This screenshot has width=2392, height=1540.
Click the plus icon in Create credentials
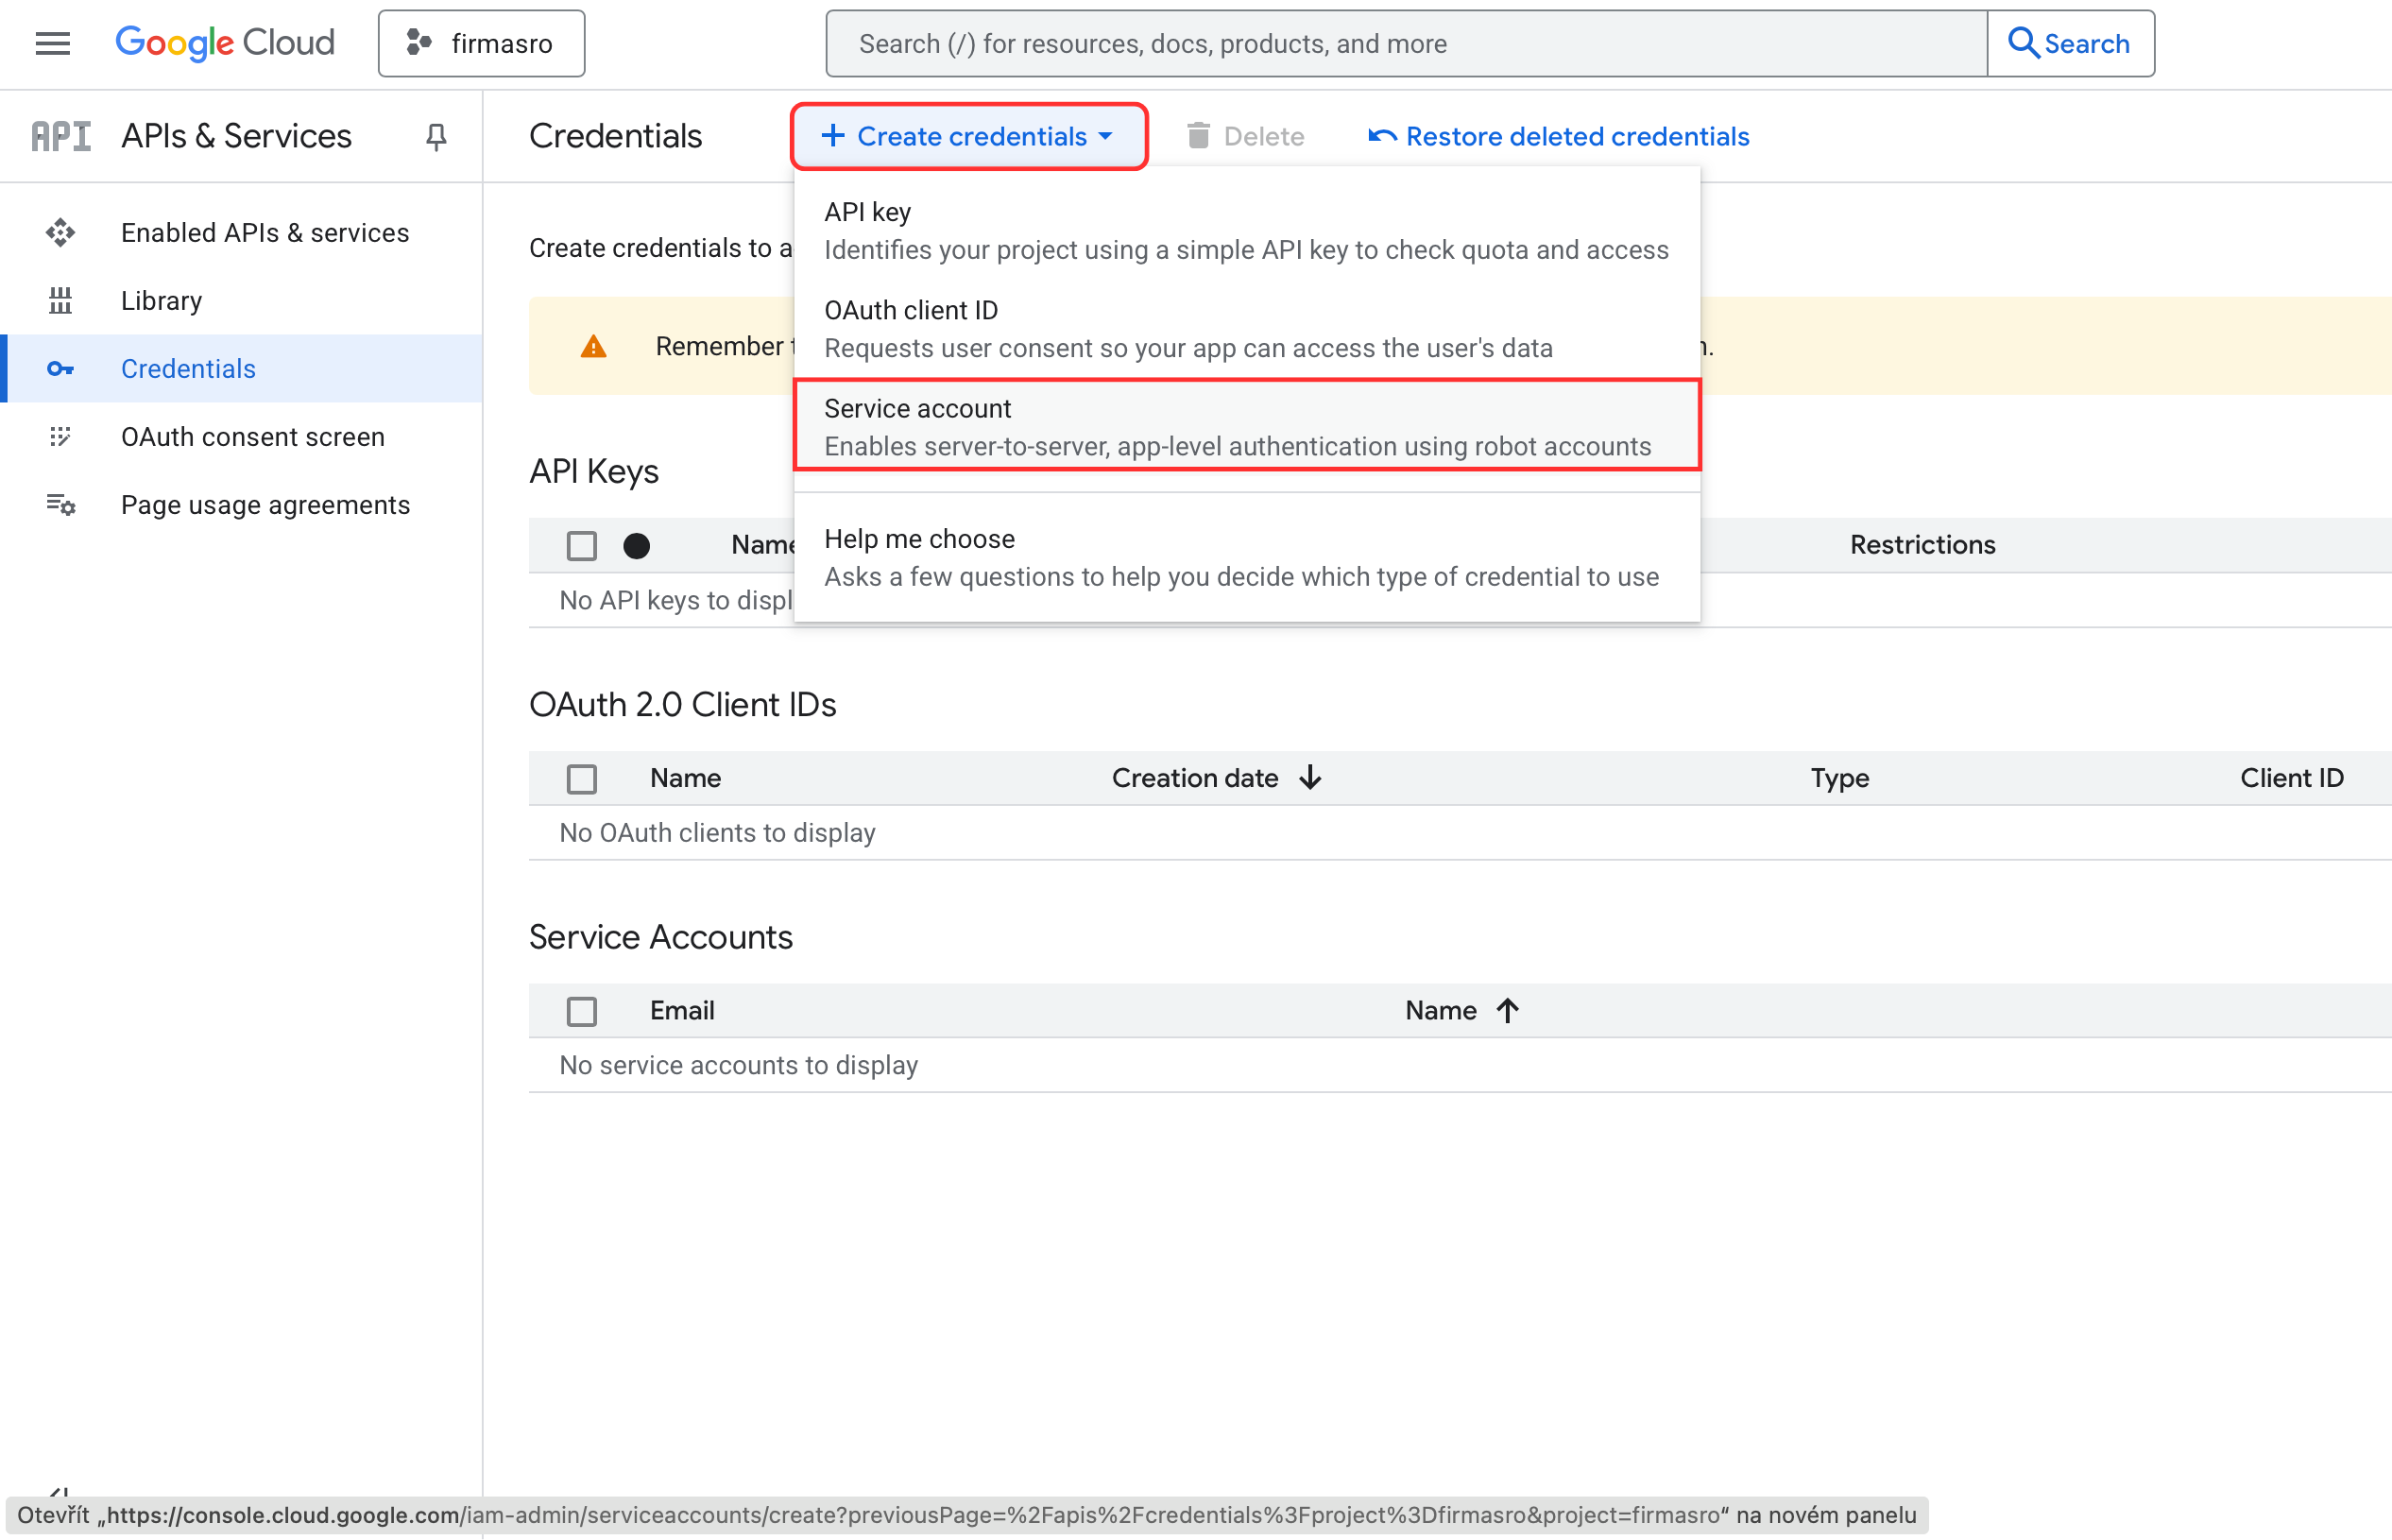832,135
